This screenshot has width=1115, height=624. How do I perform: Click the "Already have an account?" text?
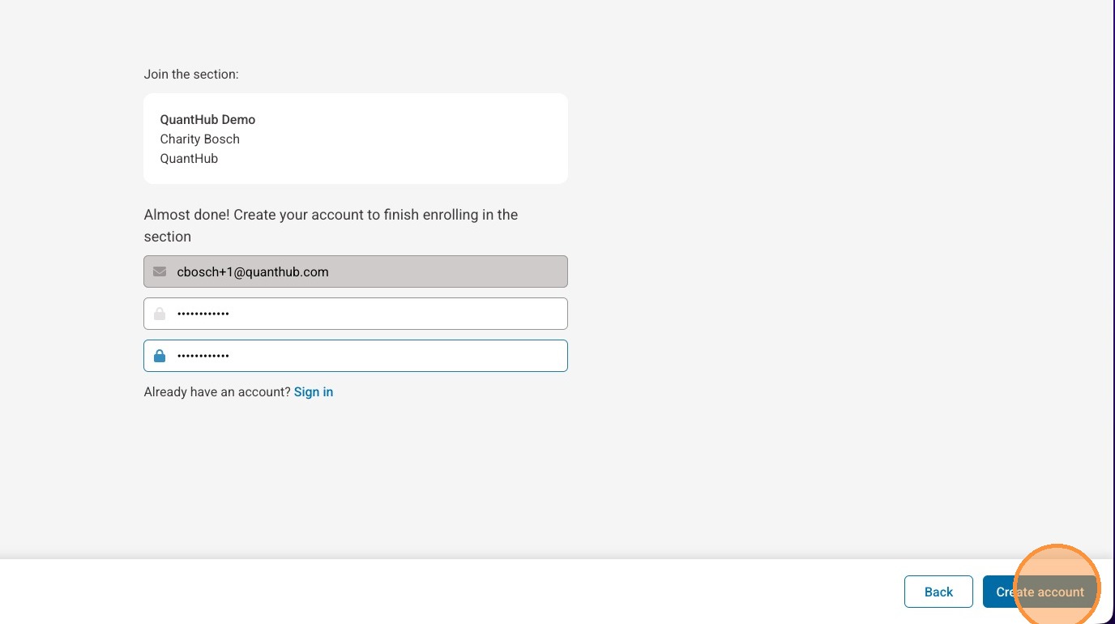click(x=217, y=392)
